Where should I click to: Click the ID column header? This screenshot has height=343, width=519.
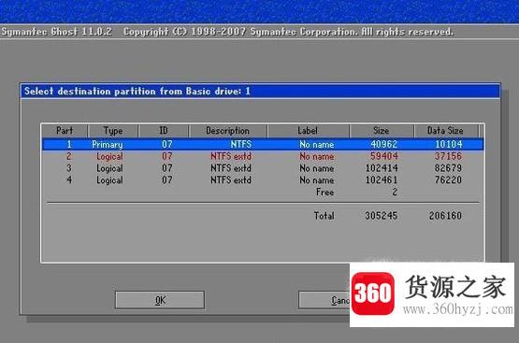[x=164, y=131]
